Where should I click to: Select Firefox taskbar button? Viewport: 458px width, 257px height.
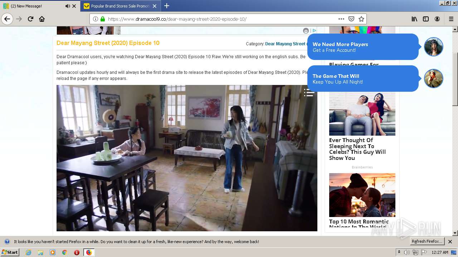89,252
